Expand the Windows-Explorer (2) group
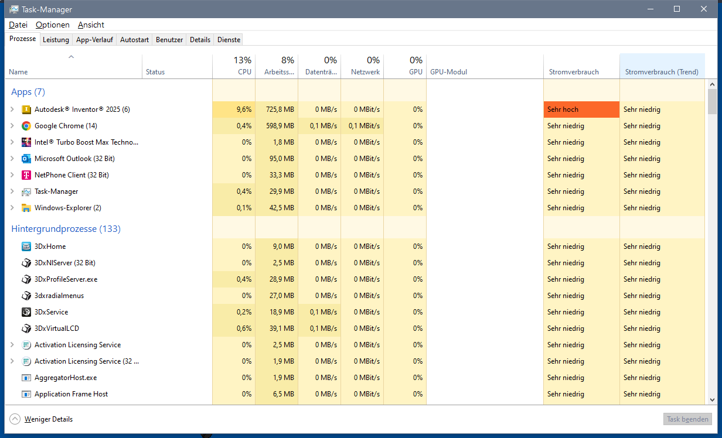The height and width of the screenshot is (438, 722). click(12, 208)
